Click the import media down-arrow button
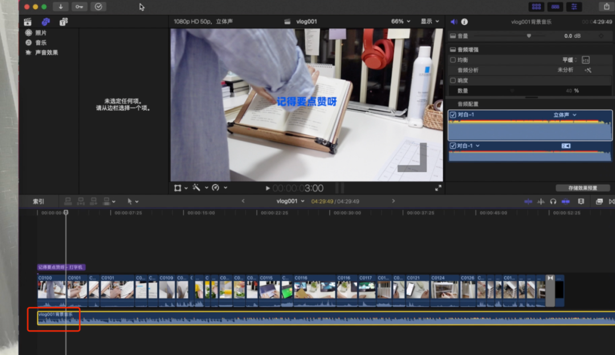Viewport: 615px width, 355px height. 60,7
